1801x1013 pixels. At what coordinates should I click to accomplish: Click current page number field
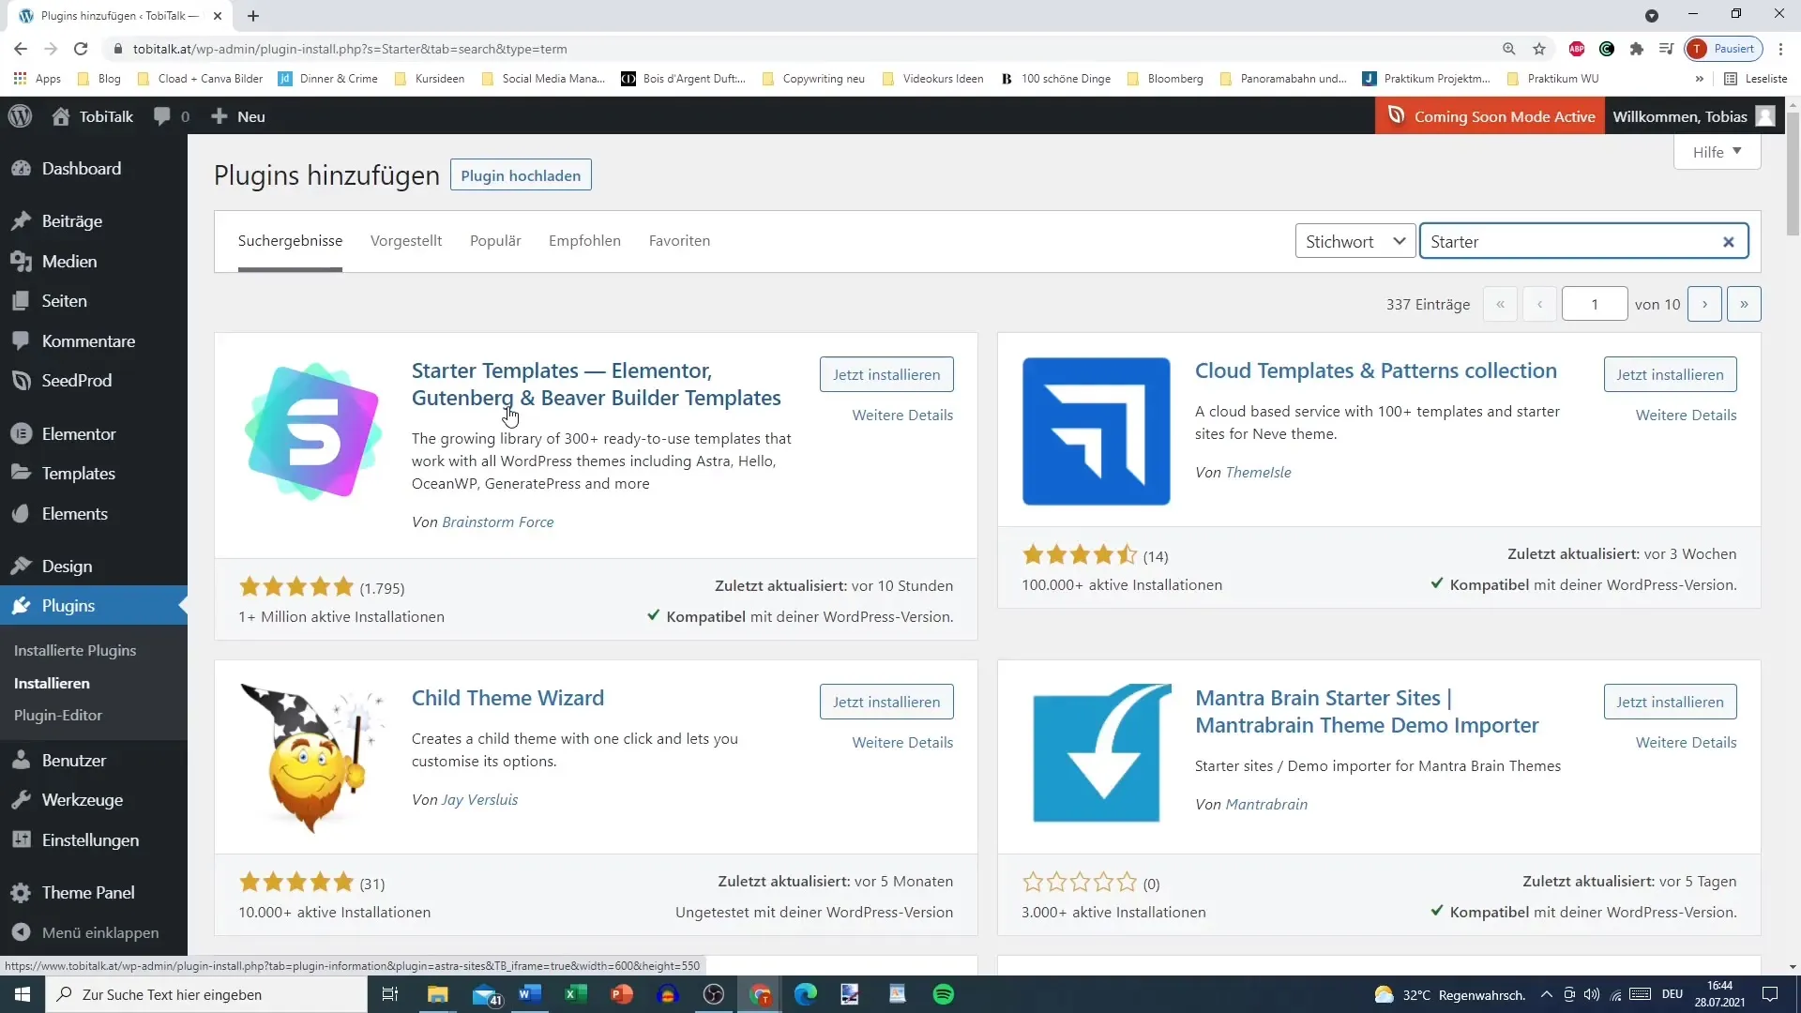pos(1594,304)
